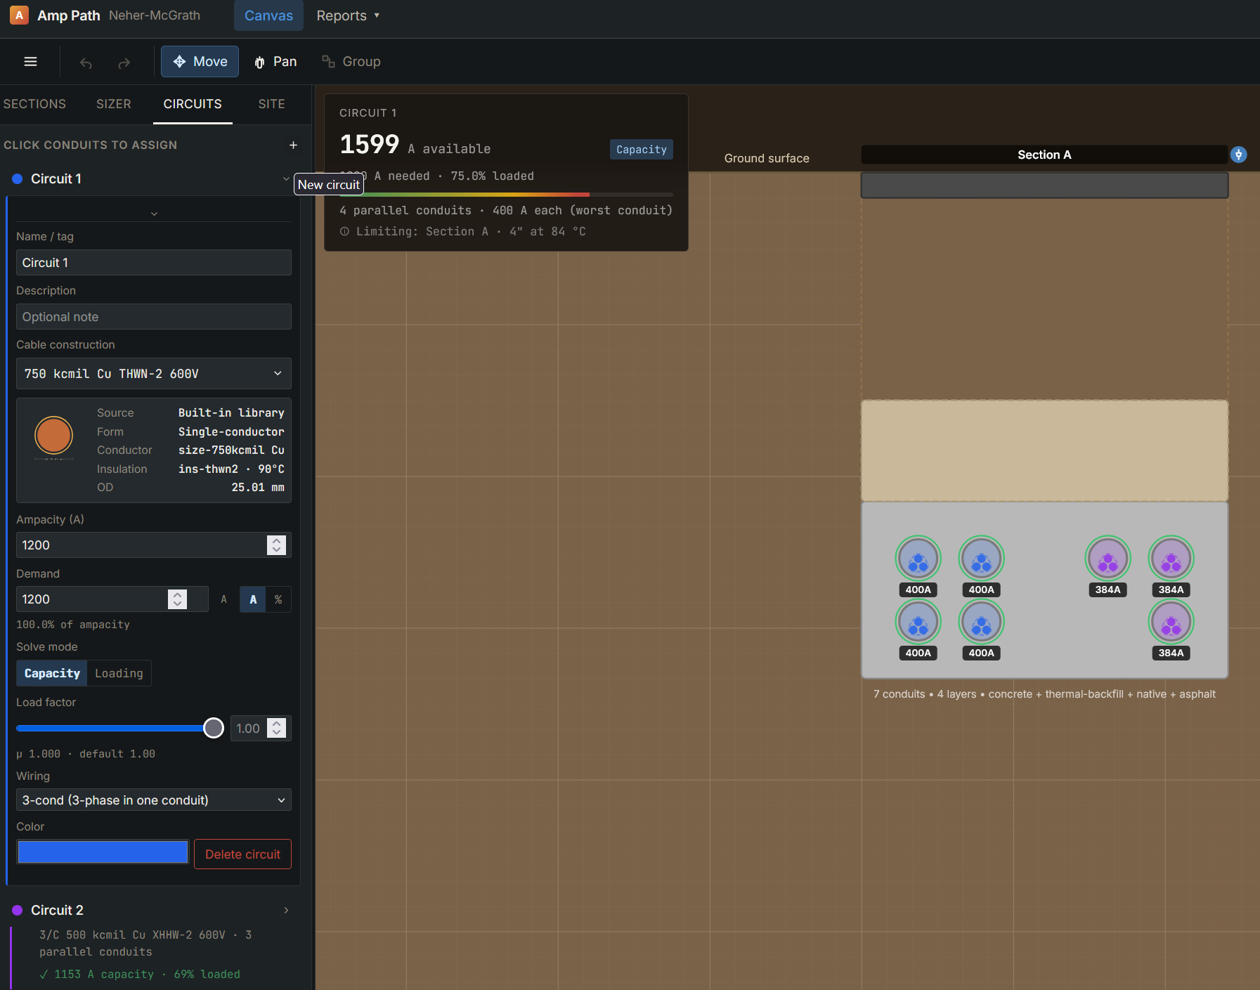The width and height of the screenshot is (1260, 990).
Task: Open the hamburger menu icon
Action: pos(30,62)
